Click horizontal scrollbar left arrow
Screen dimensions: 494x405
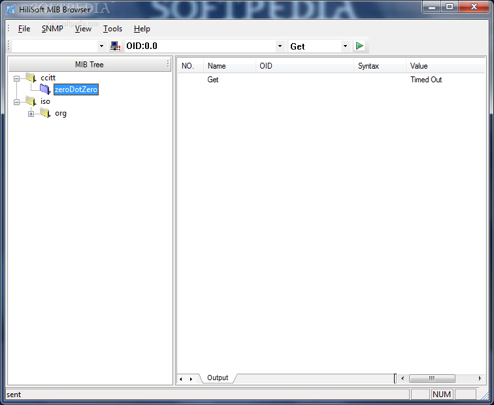point(403,378)
